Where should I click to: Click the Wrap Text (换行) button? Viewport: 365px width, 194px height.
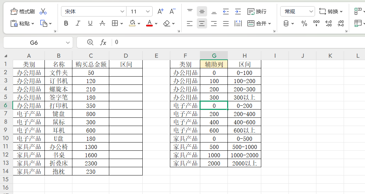(x=257, y=11)
